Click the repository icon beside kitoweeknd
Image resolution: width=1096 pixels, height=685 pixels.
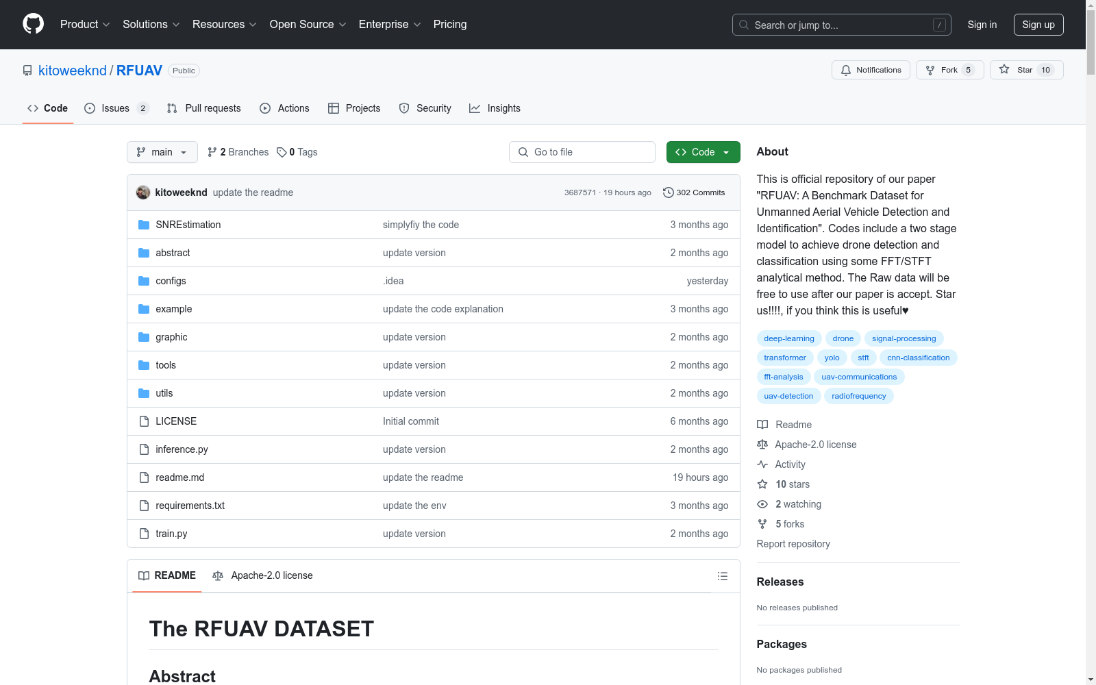coord(27,71)
